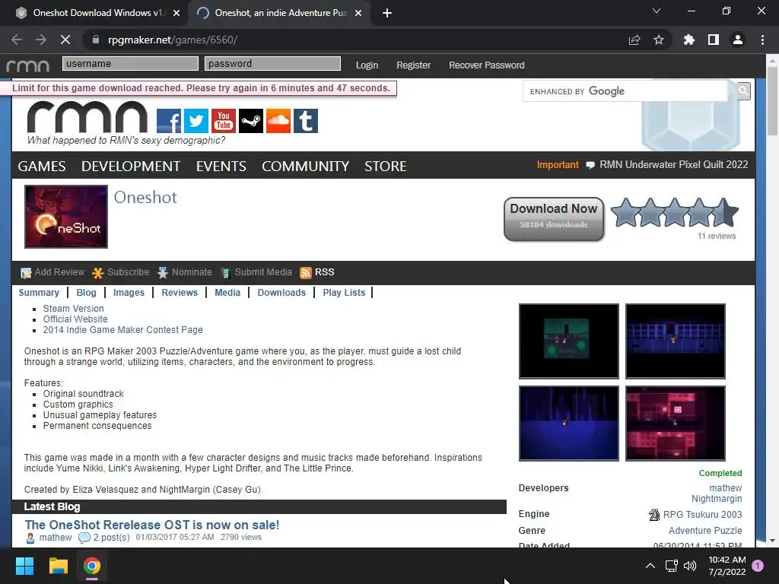Click the Google enhanced search box
779x584 pixels.
point(625,91)
